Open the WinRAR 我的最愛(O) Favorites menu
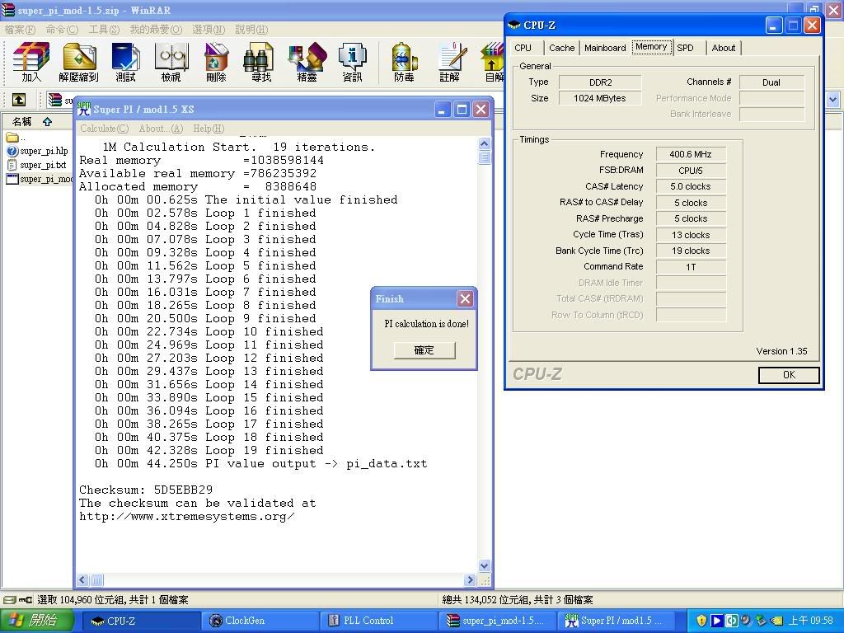 tap(156, 29)
